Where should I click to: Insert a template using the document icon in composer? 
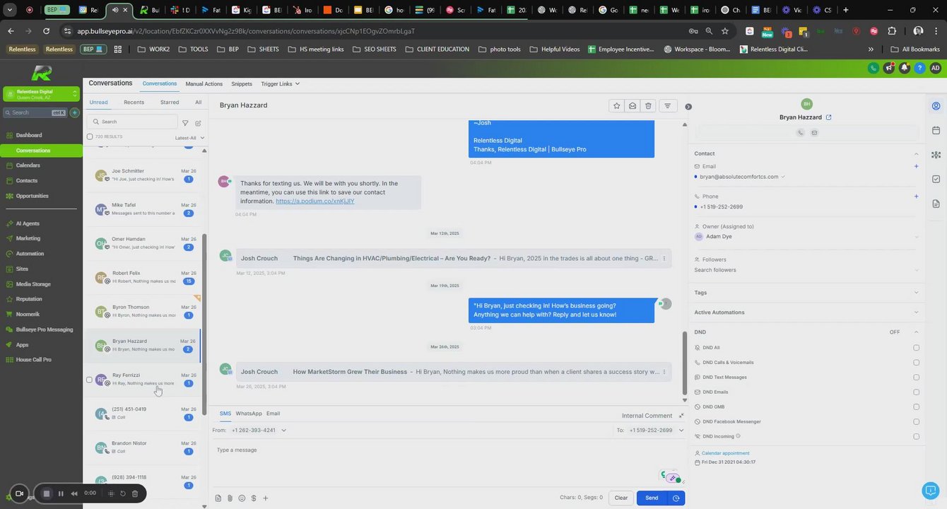coord(218,498)
